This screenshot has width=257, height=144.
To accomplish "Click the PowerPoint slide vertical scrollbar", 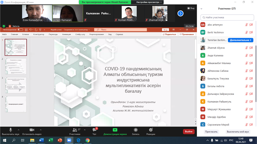I will [196, 49].
